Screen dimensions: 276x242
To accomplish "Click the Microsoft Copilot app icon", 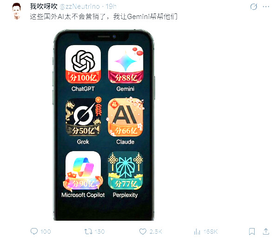I will click(83, 170).
